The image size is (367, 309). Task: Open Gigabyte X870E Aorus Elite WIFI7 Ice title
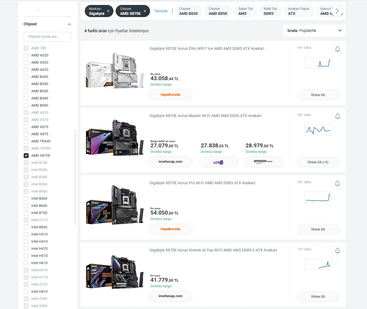[x=207, y=48]
